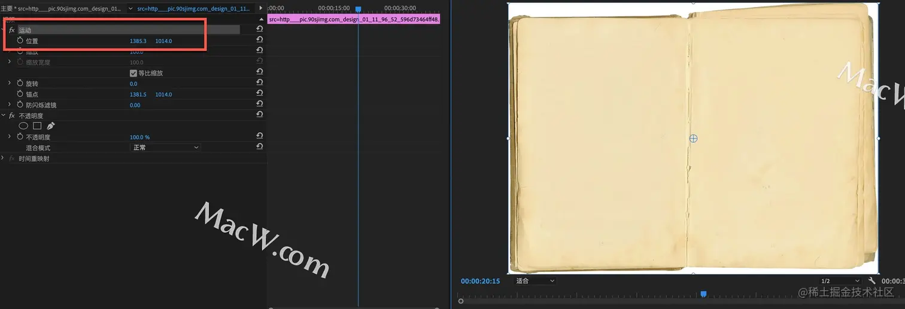This screenshot has height=309, width=905.
Task: Click the upward triangle above the reset icons
Action: coord(260,19)
